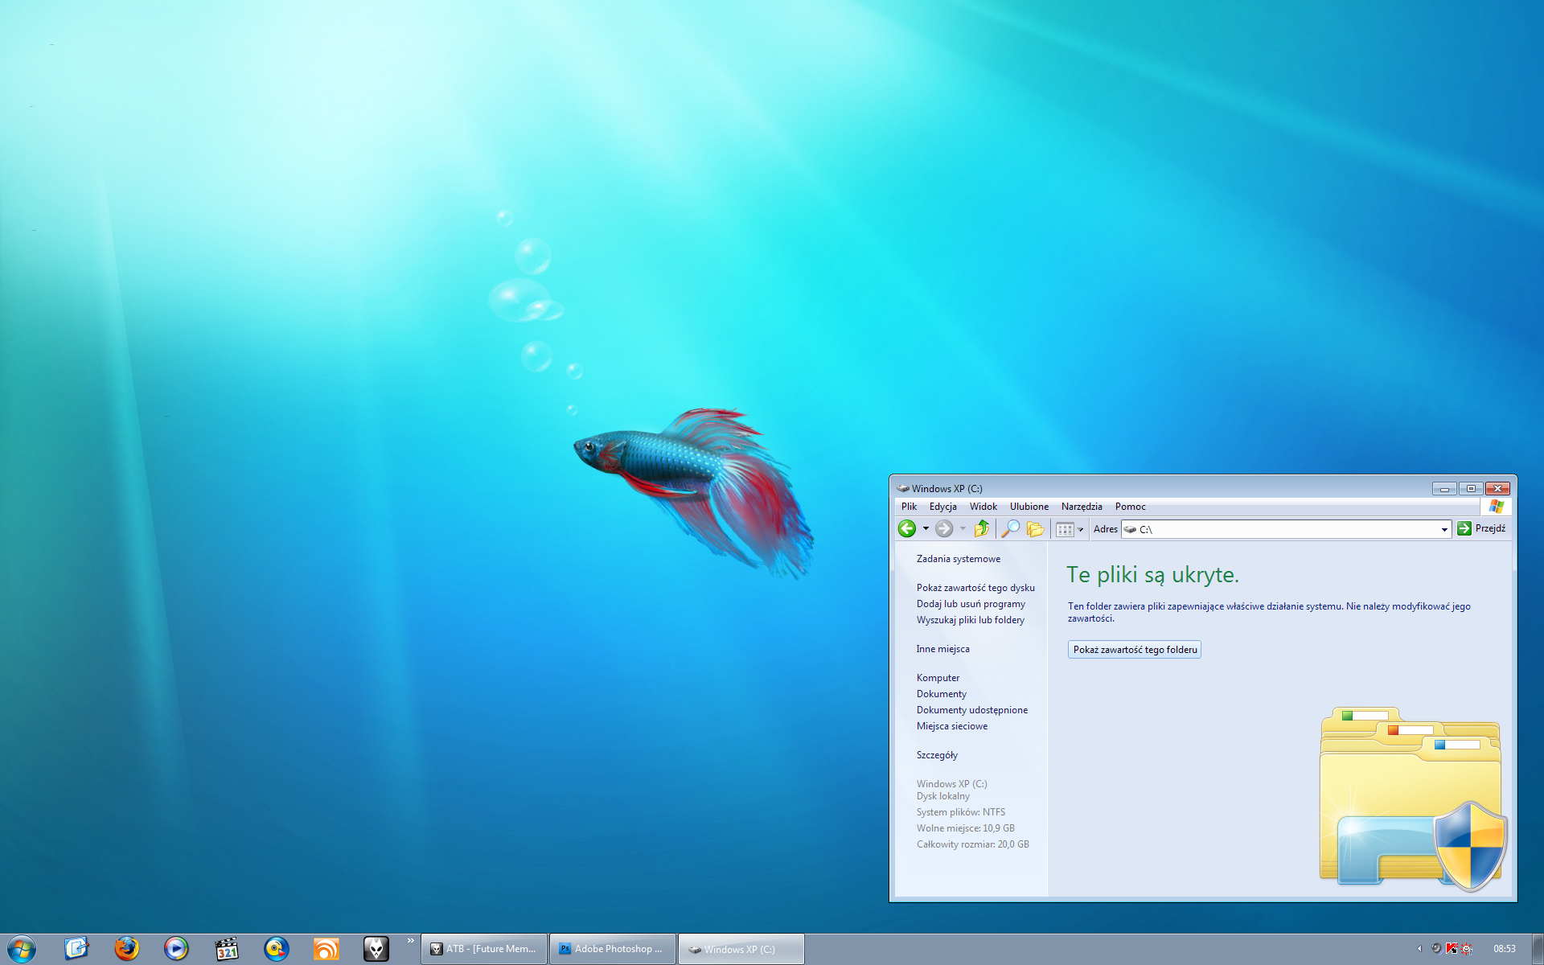
Task: Open the Widok menu
Action: point(983,507)
